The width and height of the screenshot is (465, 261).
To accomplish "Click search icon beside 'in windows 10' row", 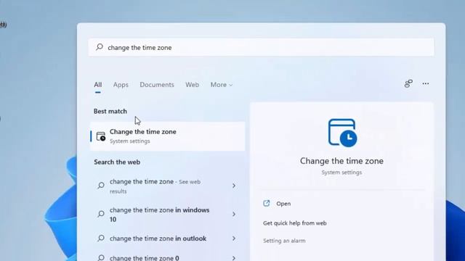I will click(x=101, y=214).
